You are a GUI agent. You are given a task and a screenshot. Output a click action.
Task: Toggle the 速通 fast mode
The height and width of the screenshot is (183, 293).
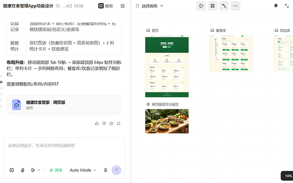(x=56, y=170)
